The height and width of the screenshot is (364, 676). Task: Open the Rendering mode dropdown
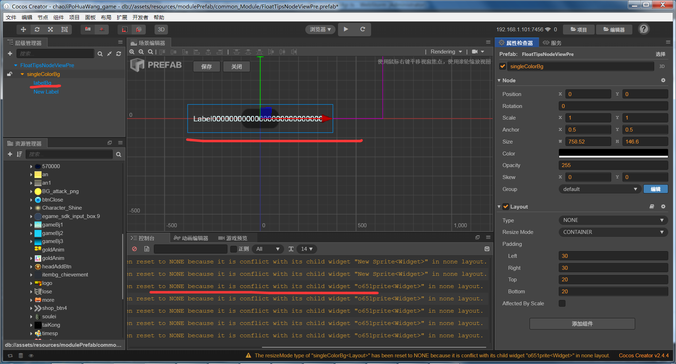(446, 52)
